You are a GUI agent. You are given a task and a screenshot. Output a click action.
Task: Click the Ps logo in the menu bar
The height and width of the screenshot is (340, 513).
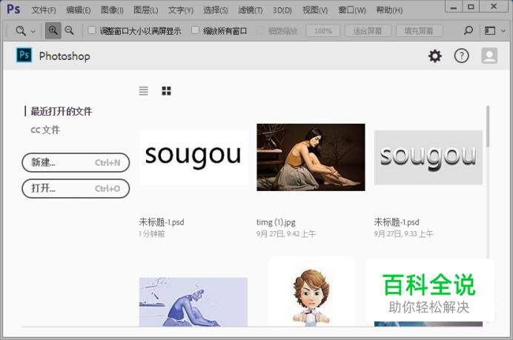point(13,9)
